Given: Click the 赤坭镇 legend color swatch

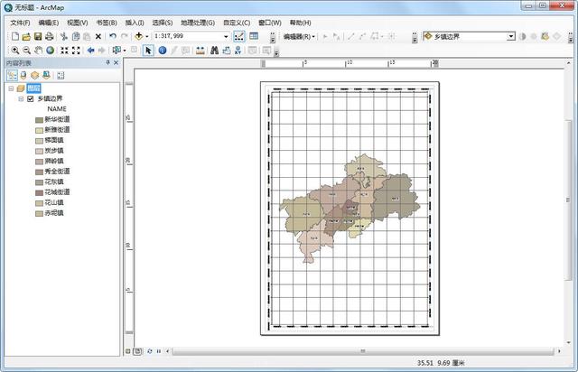Looking at the screenshot, I should pos(40,213).
